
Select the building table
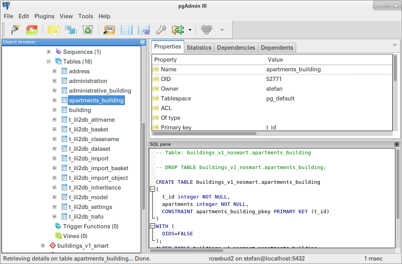coord(80,110)
